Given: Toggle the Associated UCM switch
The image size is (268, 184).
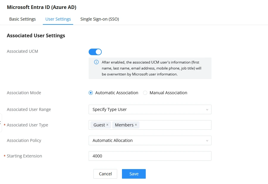Looking at the screenshot, I should 95,52.
